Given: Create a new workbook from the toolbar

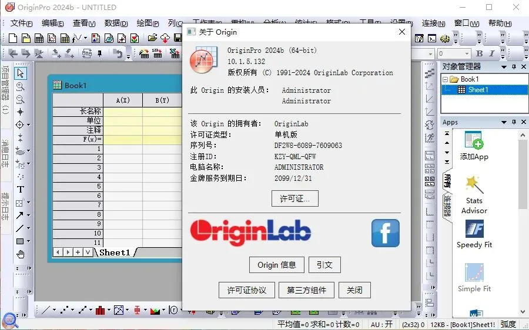Looking at the screenshot, I should [39, 38].
